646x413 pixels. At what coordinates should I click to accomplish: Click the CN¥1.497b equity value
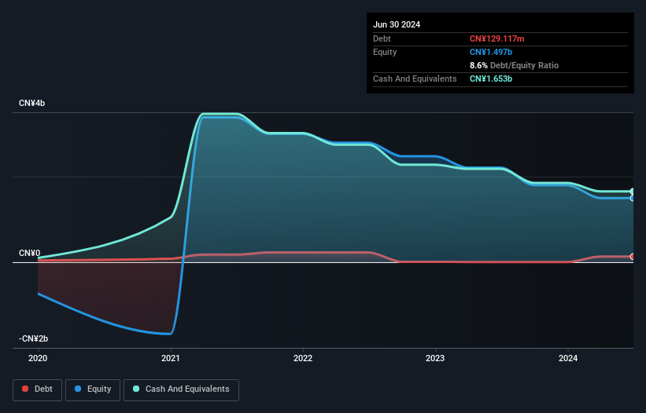(491, 52)
